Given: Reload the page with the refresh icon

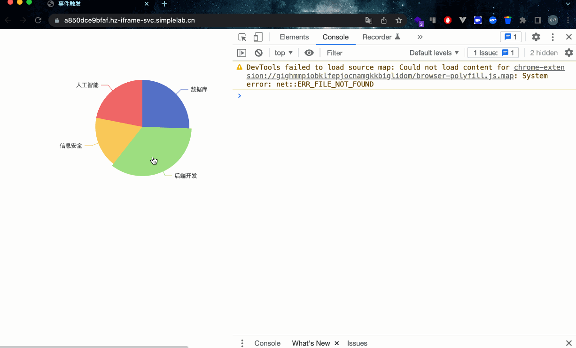Looking at the screenshot, I should tap(39, 20).
